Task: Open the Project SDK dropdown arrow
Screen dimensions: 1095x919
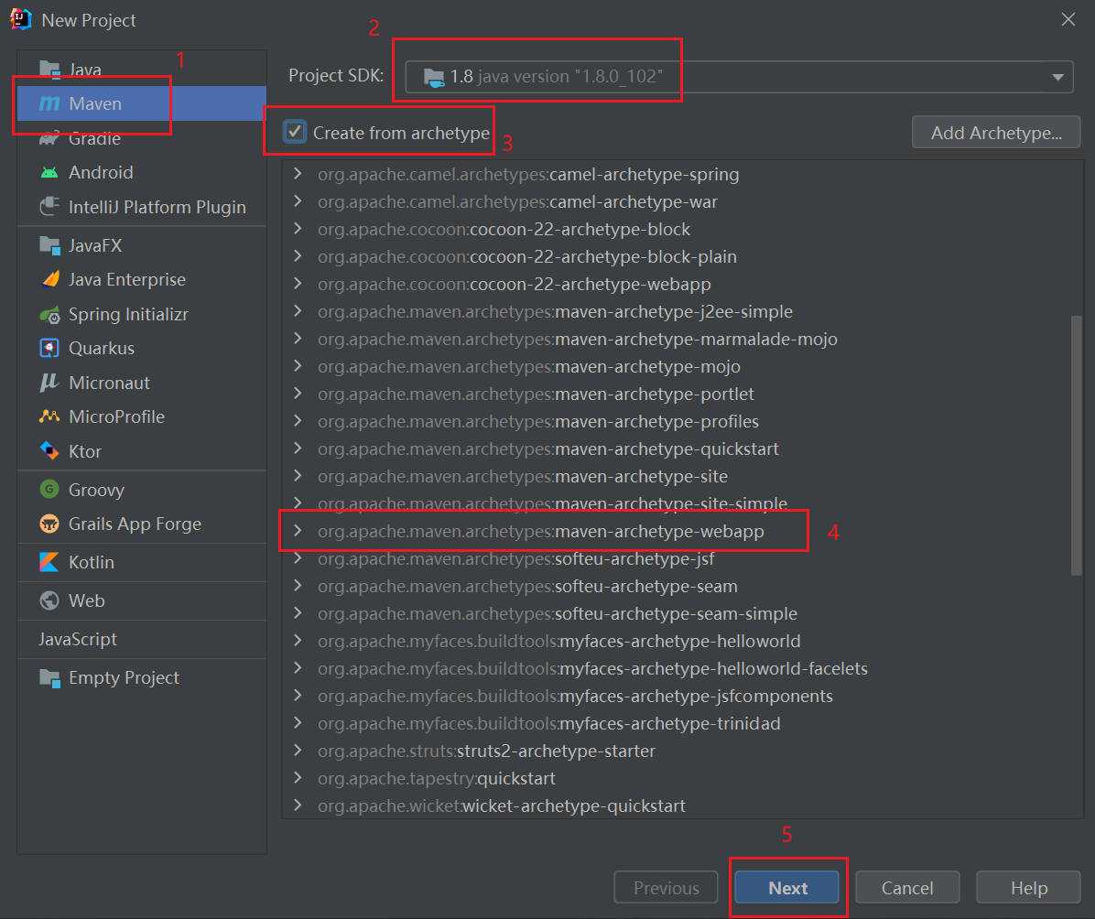Action: [1057, 77]
